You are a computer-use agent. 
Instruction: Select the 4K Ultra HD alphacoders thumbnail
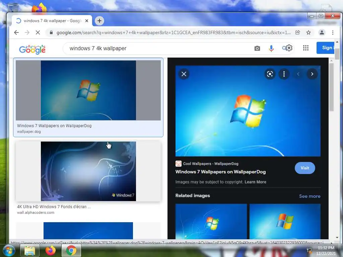tap(88, 171)
